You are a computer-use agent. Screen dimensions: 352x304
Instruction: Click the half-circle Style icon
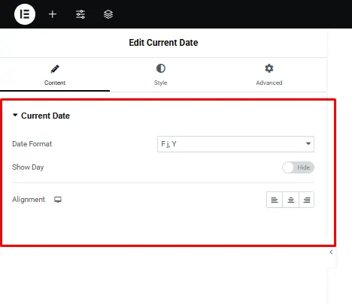pyautogui.click(x=161, y=68)
